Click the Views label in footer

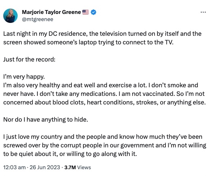point(84,167)
